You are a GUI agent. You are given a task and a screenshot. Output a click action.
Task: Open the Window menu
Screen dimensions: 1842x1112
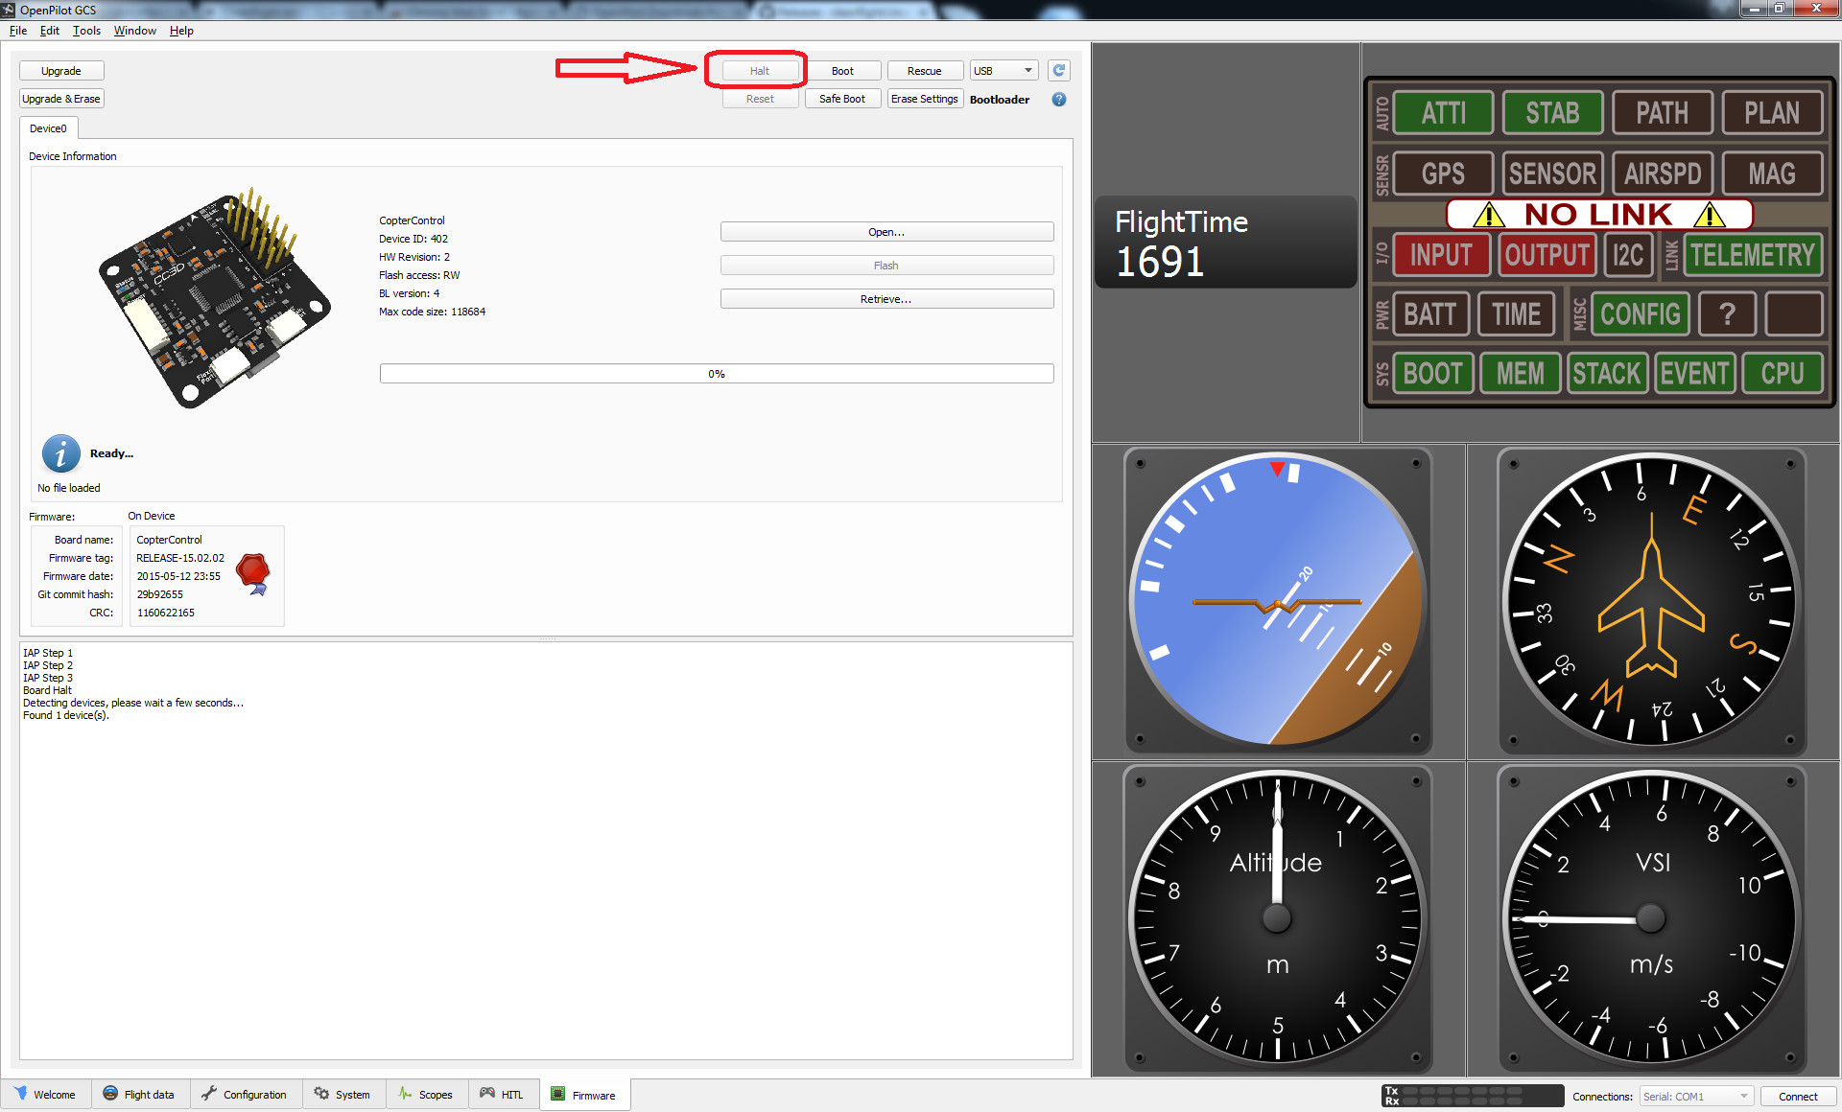(x=134, y=31)
